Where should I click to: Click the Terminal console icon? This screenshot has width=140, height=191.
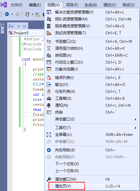coord(49,112)
